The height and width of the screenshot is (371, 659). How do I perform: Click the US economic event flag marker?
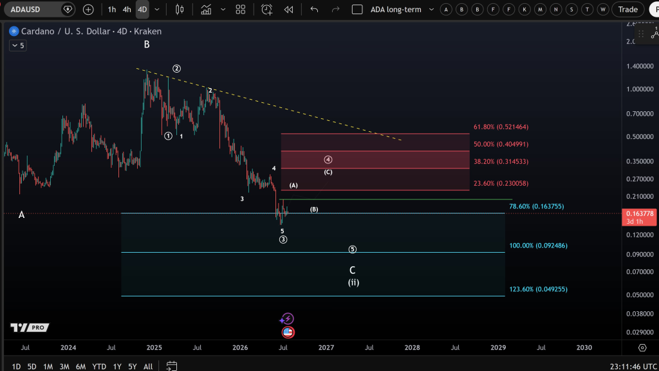pyautogui.click(x=288, y=332)
